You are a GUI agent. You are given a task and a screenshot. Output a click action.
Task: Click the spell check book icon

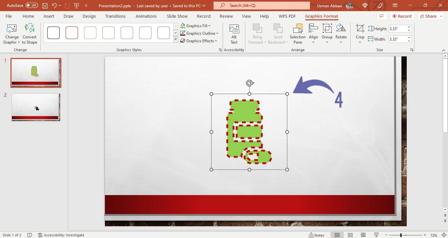coord(30,235)
